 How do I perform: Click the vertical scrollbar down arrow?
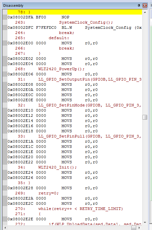click(145, 222)
